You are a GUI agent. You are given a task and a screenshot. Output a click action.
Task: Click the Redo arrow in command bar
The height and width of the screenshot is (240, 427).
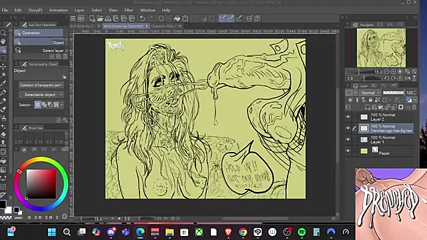151,18
